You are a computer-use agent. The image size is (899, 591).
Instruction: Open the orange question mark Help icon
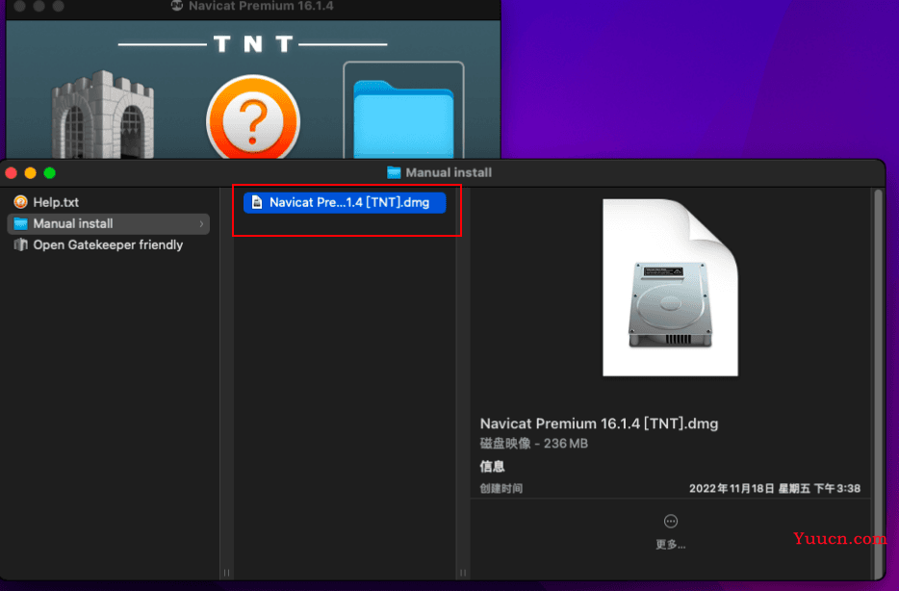point(253,118)
